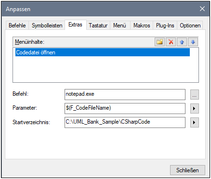Click the Schließen button
The image size is (211, 179).
click(187, 170)
